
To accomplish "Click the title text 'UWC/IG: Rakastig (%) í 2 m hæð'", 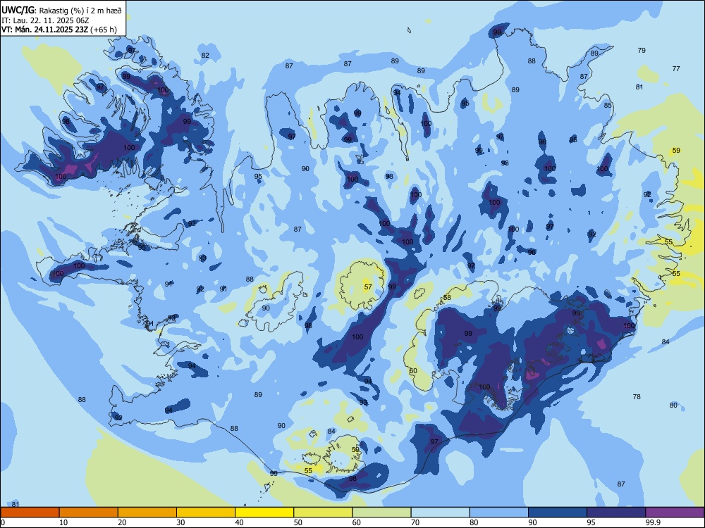I will (x=61, y=11).
